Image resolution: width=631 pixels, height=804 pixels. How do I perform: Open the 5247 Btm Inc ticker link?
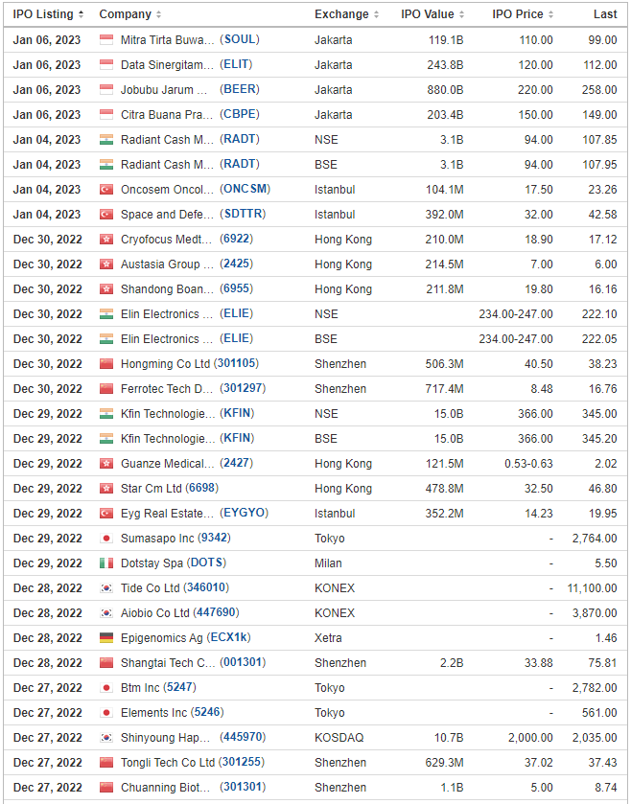pos(179,687)
